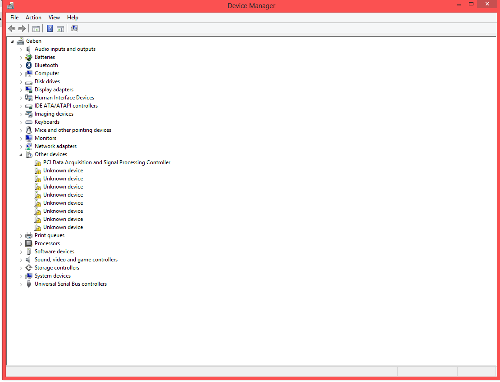Expand Sound, video and game controllers

pyautogui.click(x=21, y=260)
